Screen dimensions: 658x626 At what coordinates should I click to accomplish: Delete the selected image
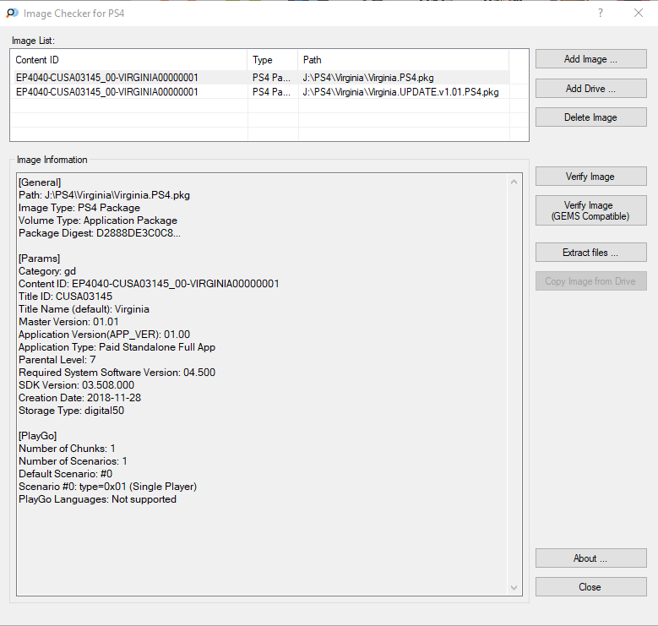(591, 117)
